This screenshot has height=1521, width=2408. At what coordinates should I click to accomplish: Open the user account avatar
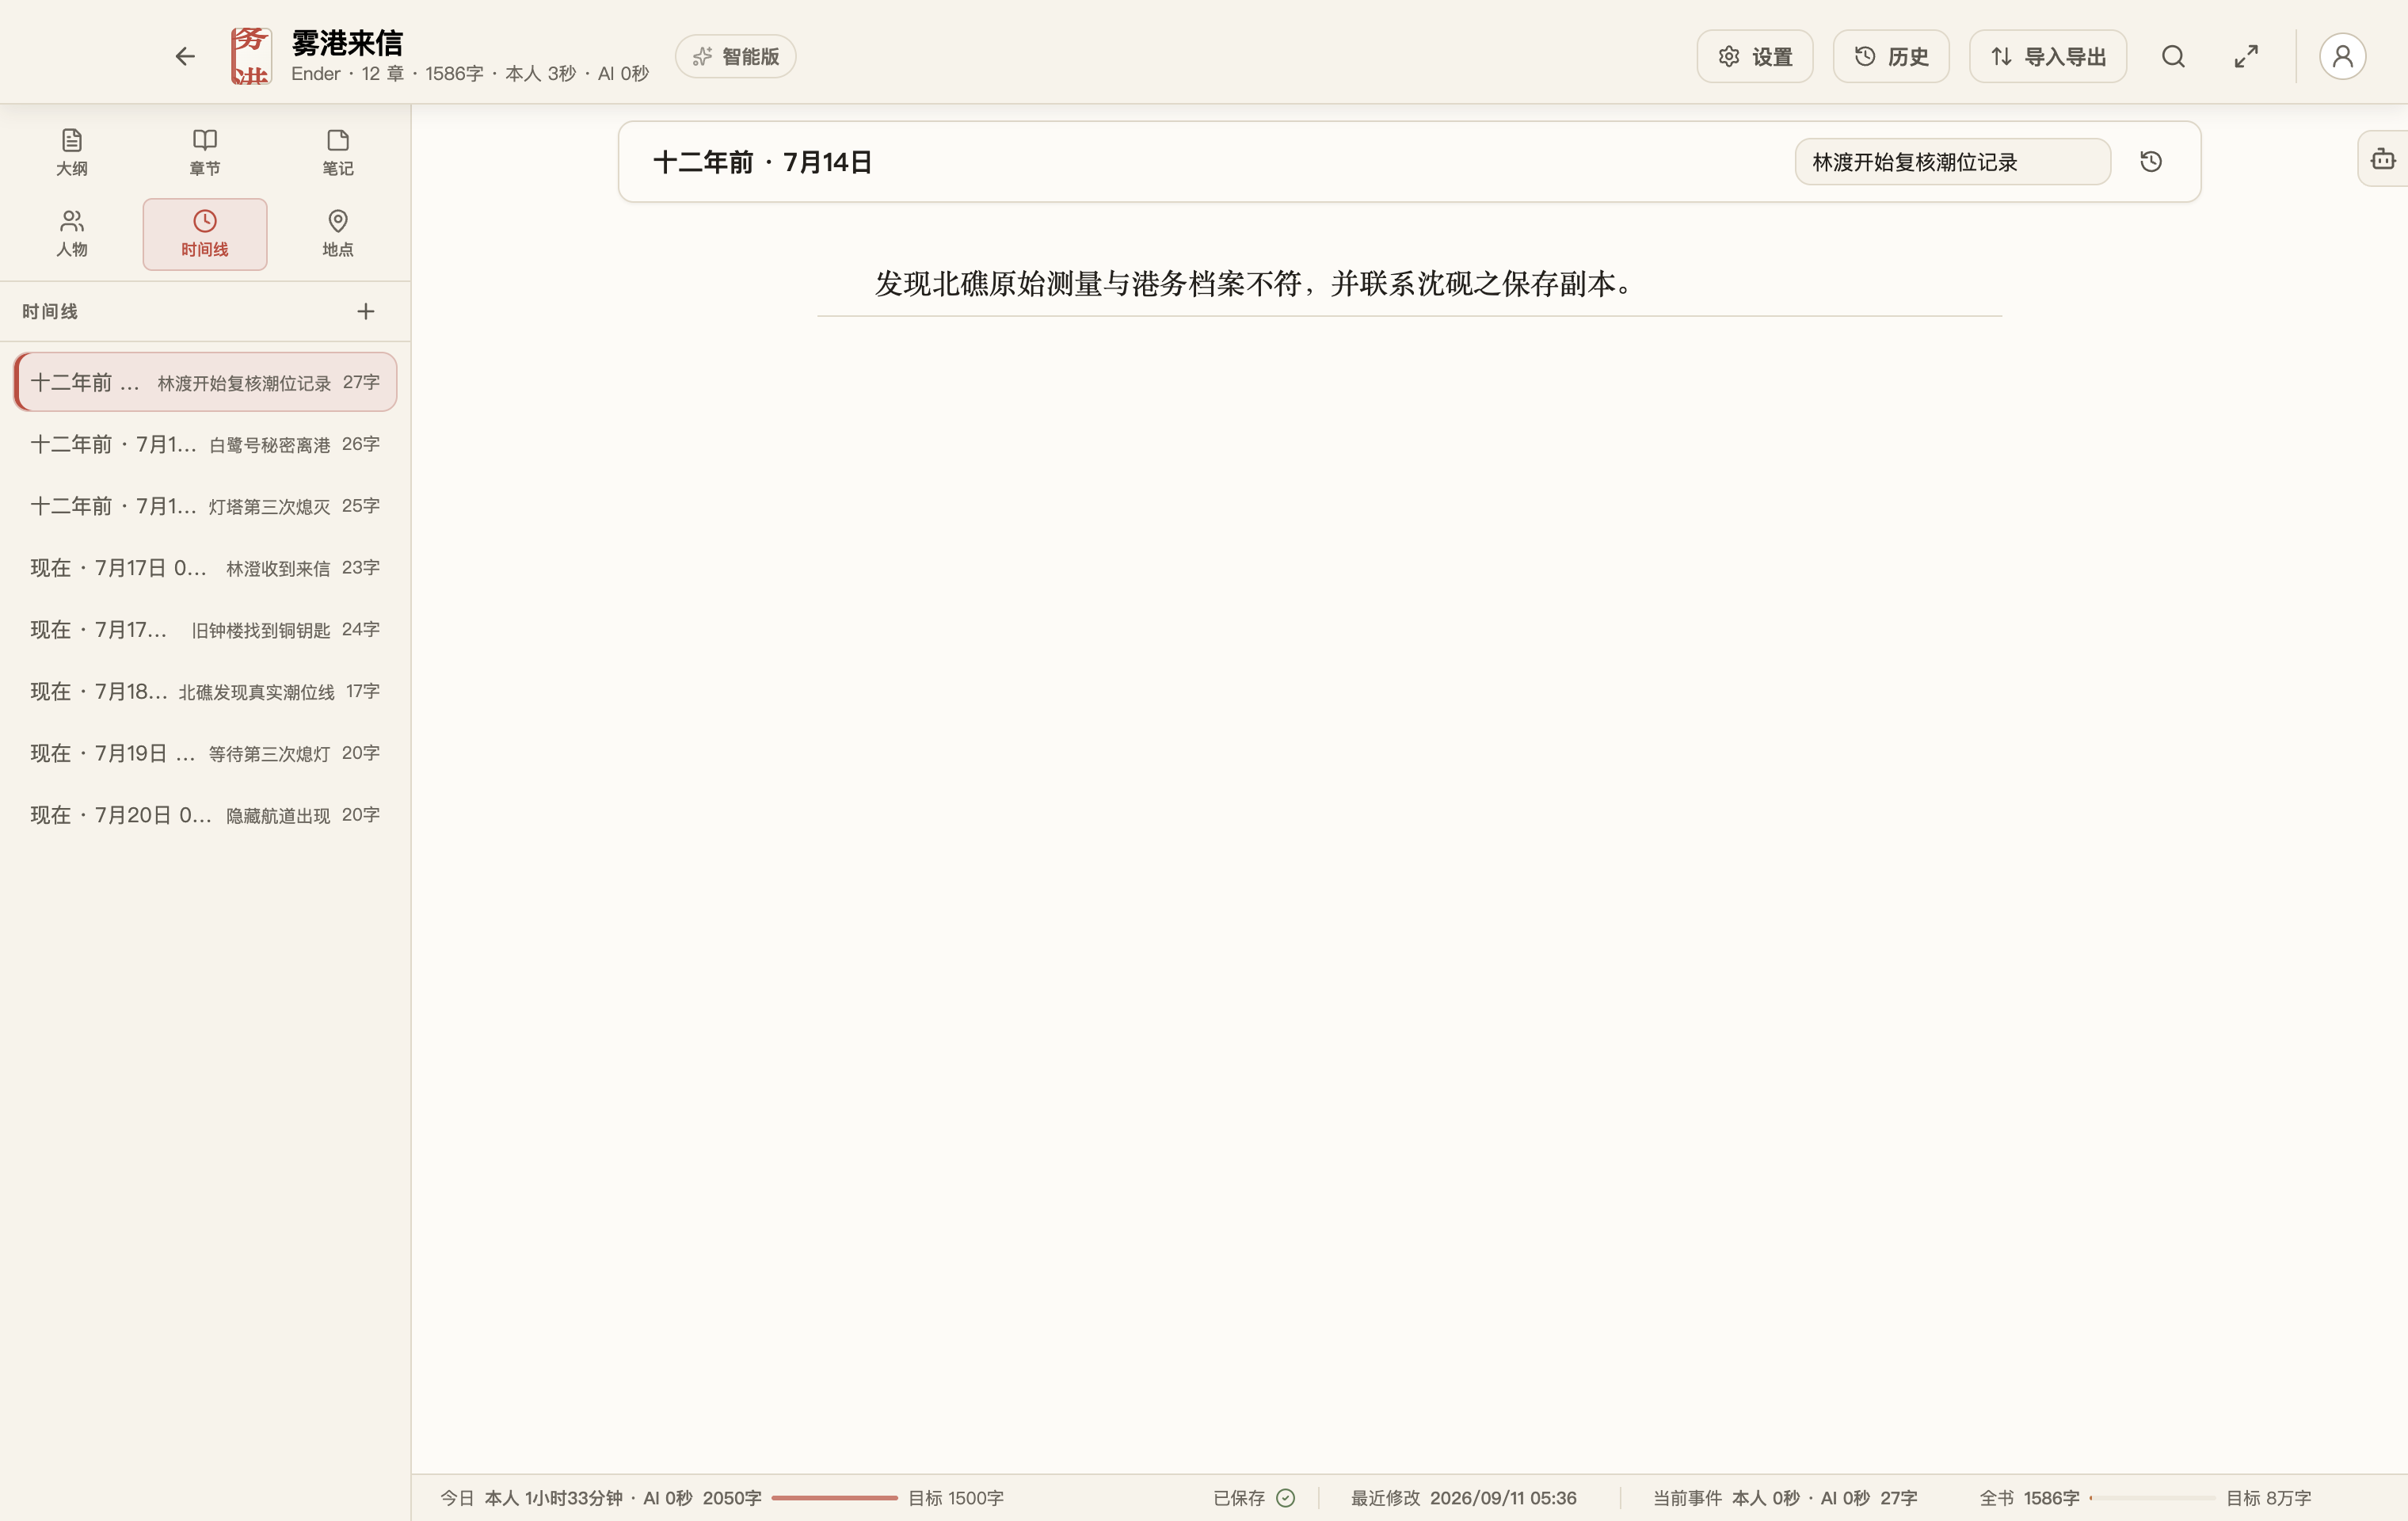pos(2342,56)
